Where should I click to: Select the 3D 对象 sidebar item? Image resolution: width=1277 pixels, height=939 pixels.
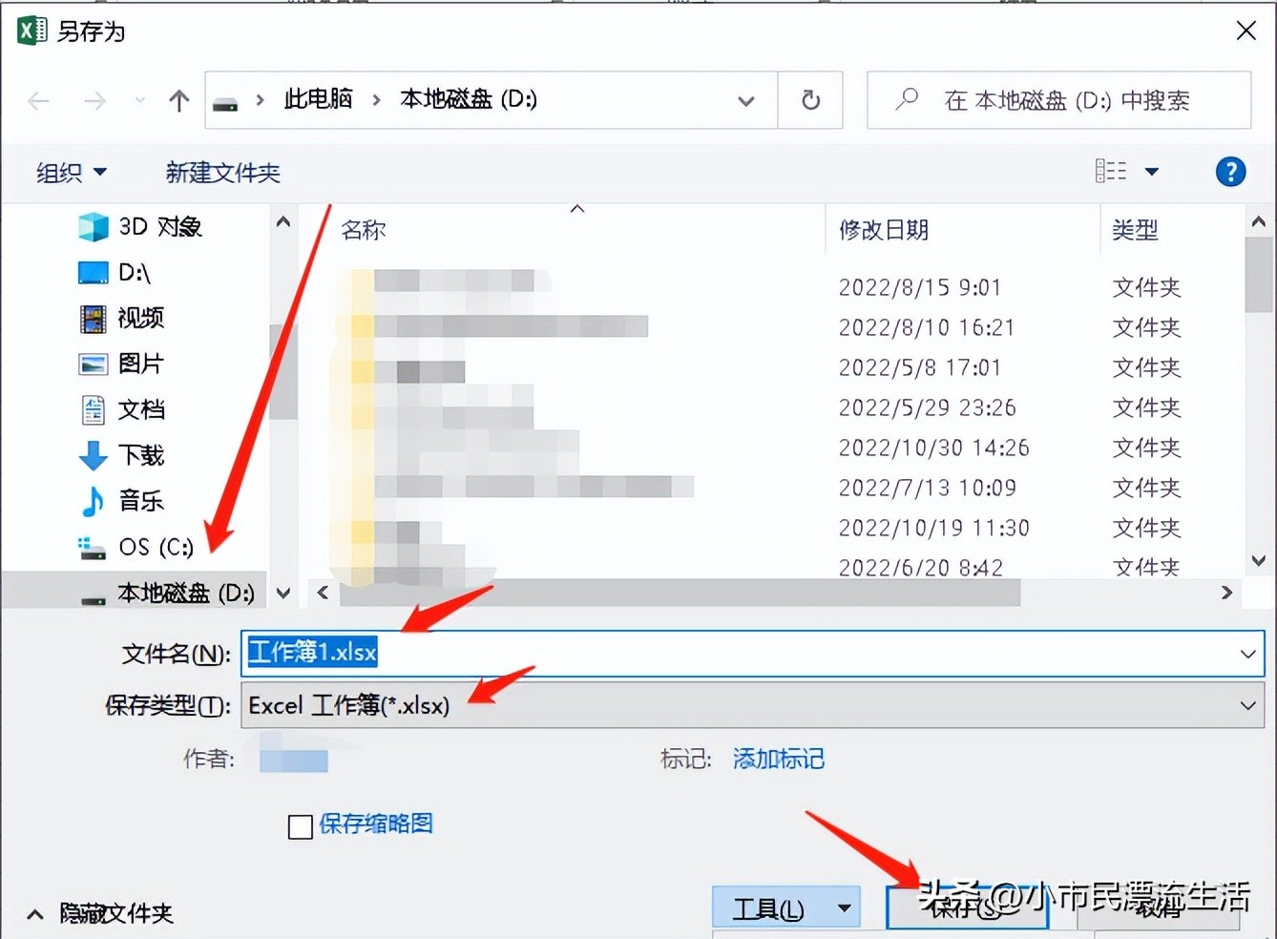pyautogui.click(x=153, y=226)
